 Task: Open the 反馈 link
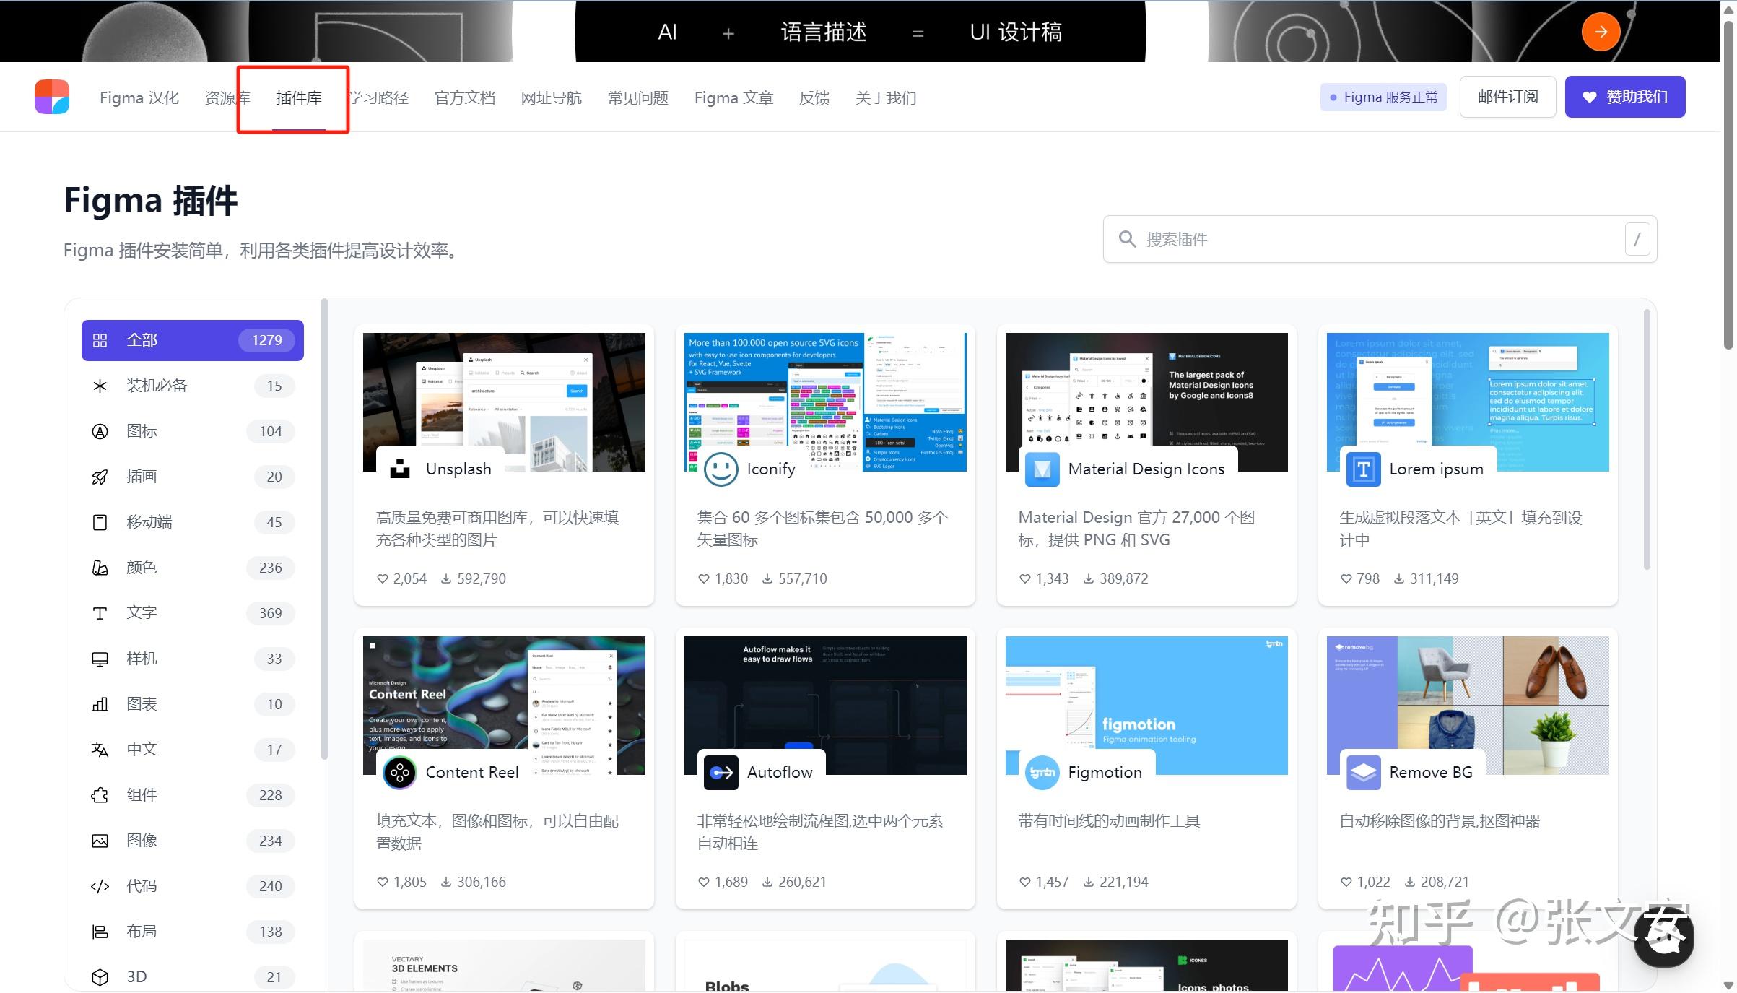pyautogui.click(x=814, y=97)
